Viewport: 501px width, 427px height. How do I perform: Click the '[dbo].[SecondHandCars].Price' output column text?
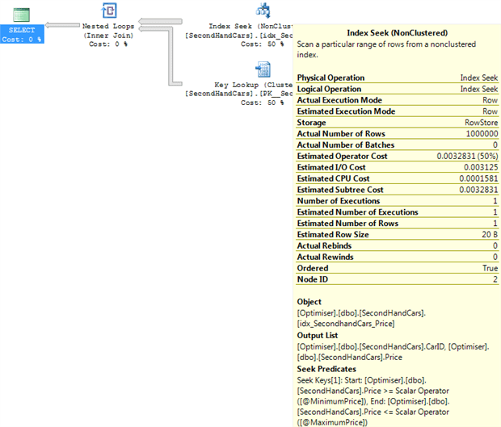click(x=350, y=357)
